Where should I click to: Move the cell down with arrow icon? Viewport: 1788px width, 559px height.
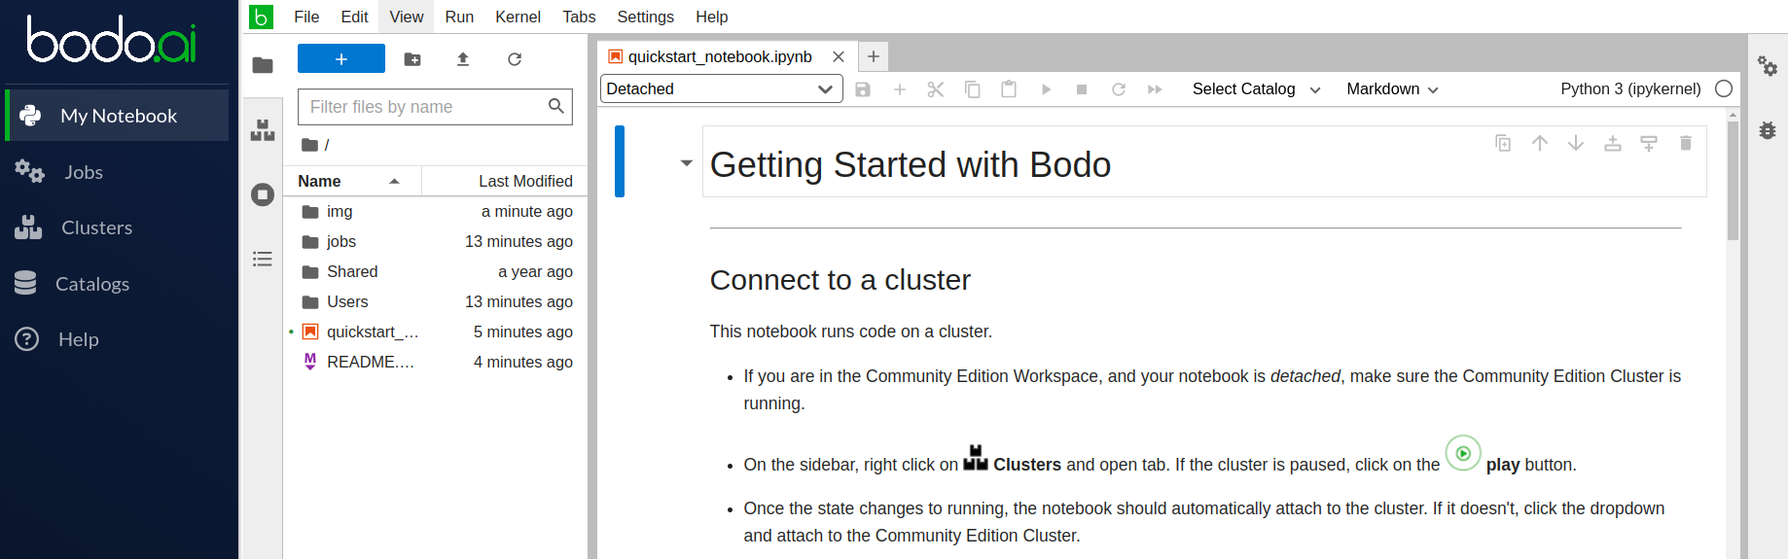coord(1575,144)
